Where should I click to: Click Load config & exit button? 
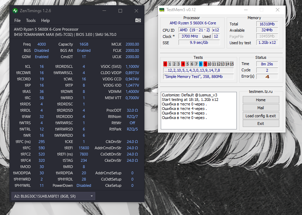[261, 116]
